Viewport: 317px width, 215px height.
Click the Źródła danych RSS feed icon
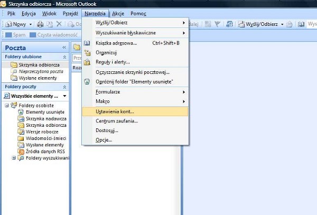coord(21,152)
